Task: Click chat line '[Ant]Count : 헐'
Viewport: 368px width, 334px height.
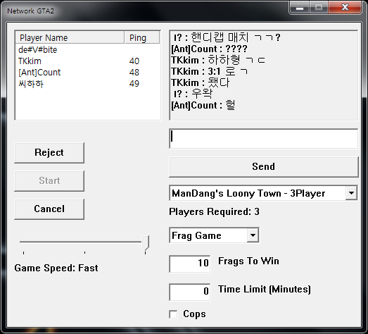Action: (203, 105)
